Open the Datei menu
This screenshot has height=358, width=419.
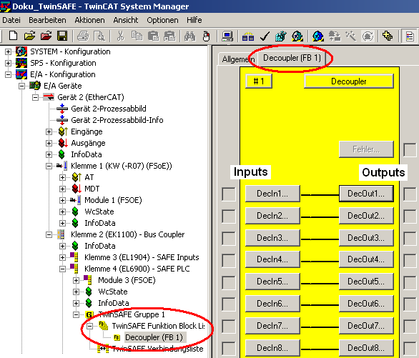click(11, 20)
